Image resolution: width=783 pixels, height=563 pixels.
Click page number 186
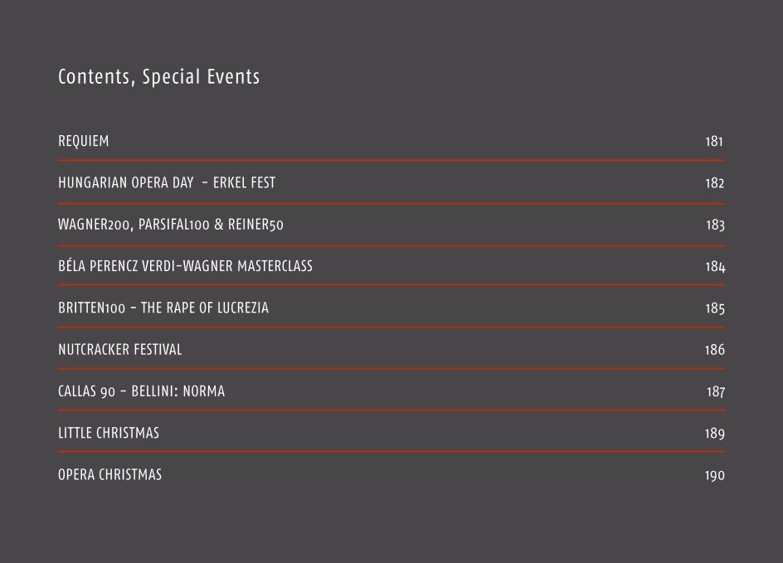click(x=715, y=349)
